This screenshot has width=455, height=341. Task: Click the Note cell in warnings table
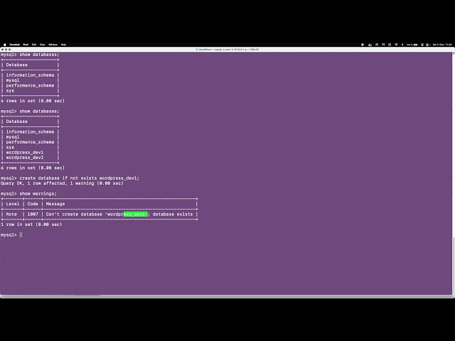coord(11,215)
